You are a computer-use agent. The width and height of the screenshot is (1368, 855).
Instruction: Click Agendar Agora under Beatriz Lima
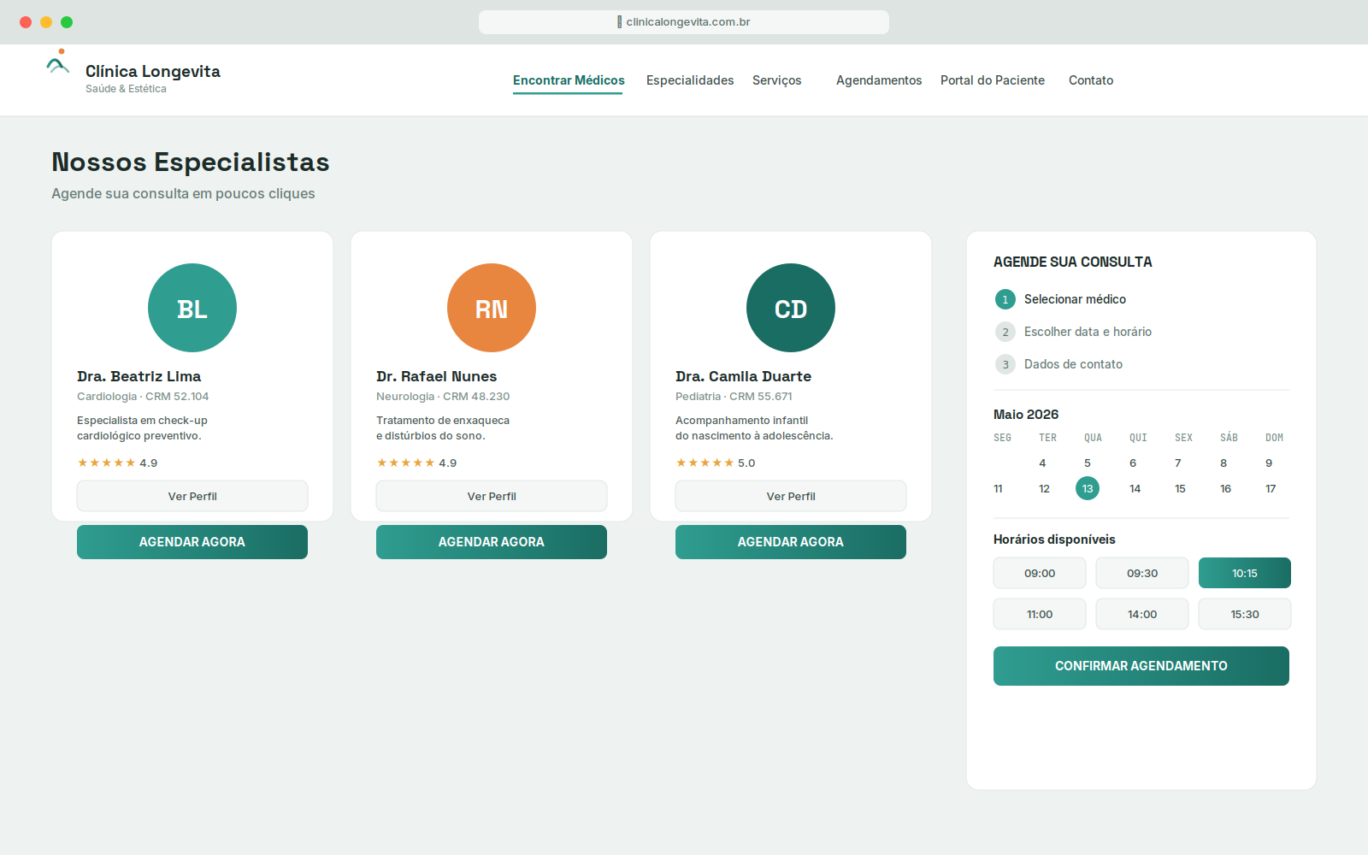(x=192, y=542)
